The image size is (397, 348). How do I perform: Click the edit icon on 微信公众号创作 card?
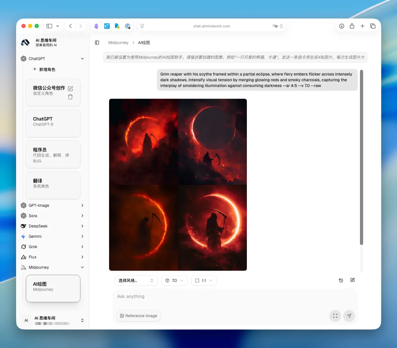click(70, 89)
